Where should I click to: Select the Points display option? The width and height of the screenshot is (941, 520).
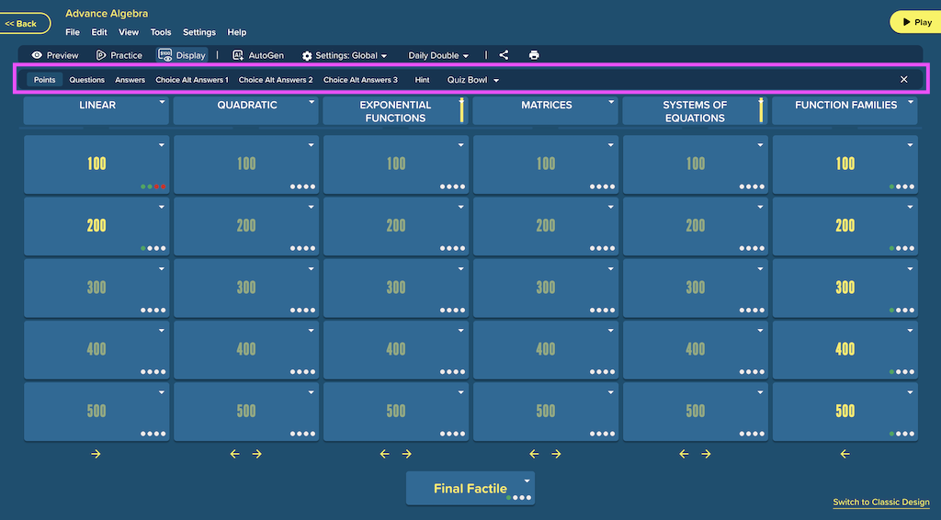coord(44,80)
